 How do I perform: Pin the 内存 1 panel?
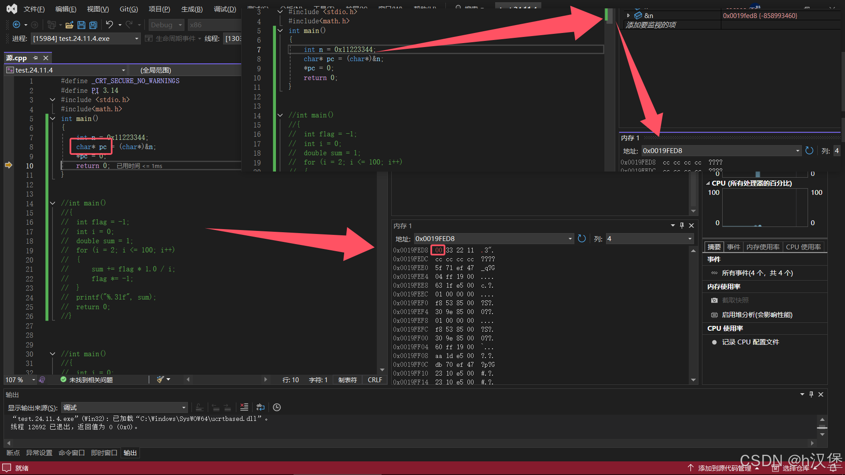click(x=682, y=226)
